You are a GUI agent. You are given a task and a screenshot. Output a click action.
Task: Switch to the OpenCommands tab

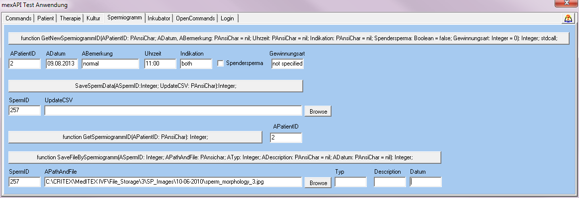[x=195, y=18]
